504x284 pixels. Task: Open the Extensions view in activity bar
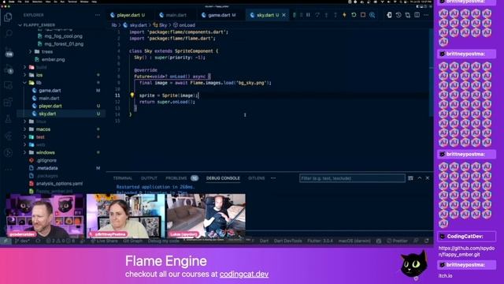coord(8,103)
